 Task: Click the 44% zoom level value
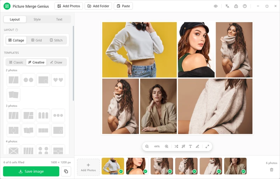[x=157, y=146]
